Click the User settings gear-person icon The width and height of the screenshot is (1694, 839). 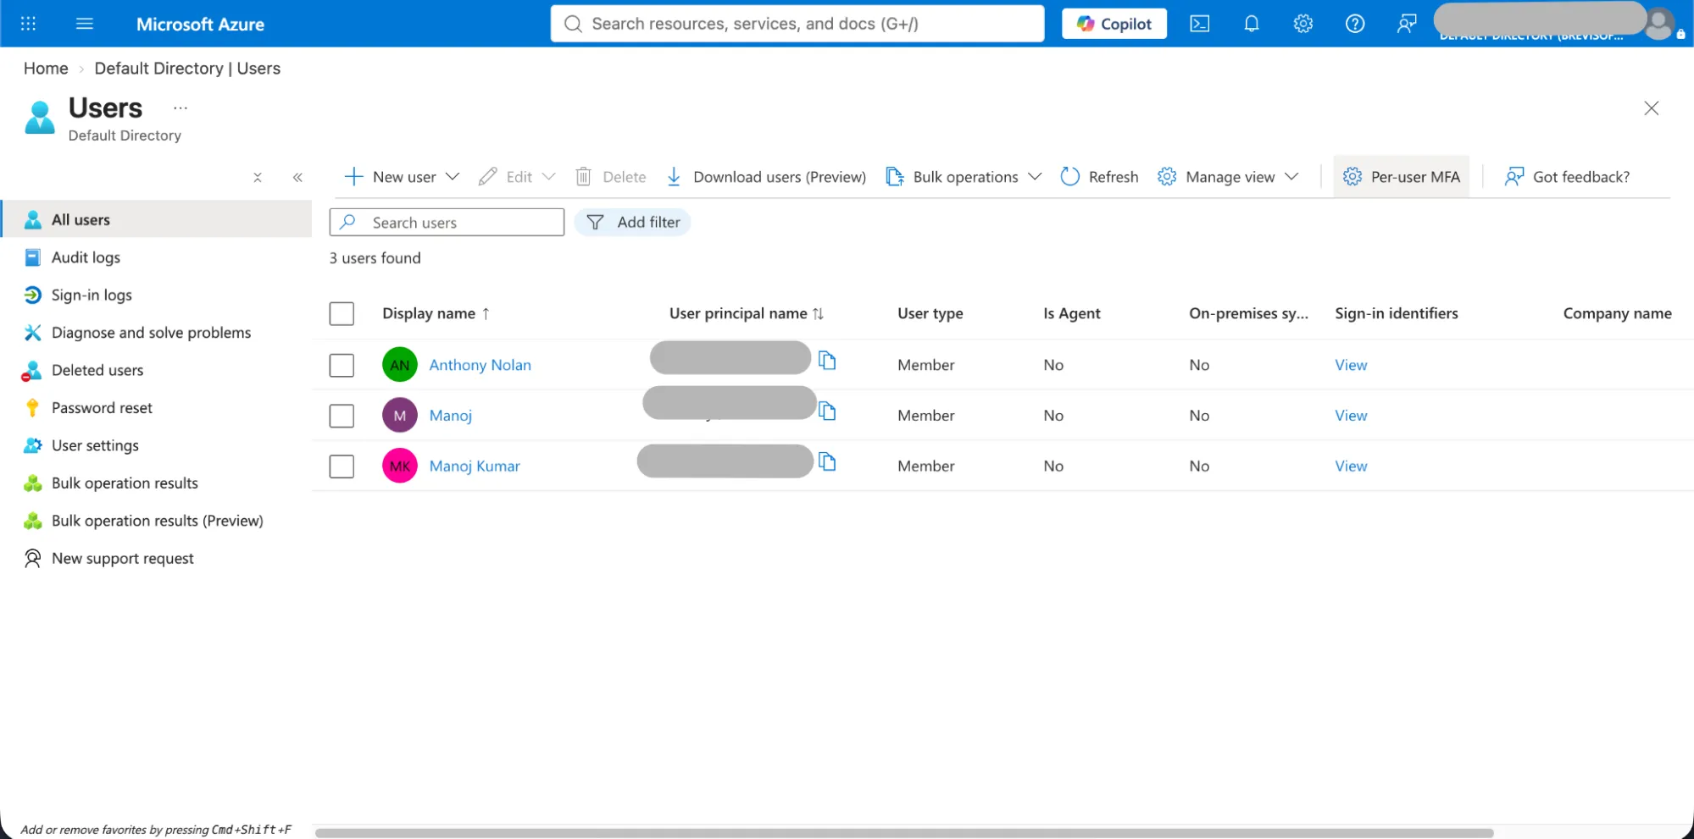coord(32,445)
